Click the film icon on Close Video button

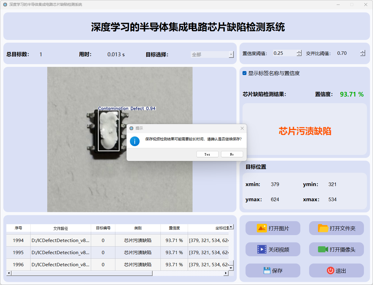[x=262, y=249]
